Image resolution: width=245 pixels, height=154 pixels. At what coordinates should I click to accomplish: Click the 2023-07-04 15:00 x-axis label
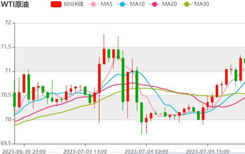pos(207,152)
